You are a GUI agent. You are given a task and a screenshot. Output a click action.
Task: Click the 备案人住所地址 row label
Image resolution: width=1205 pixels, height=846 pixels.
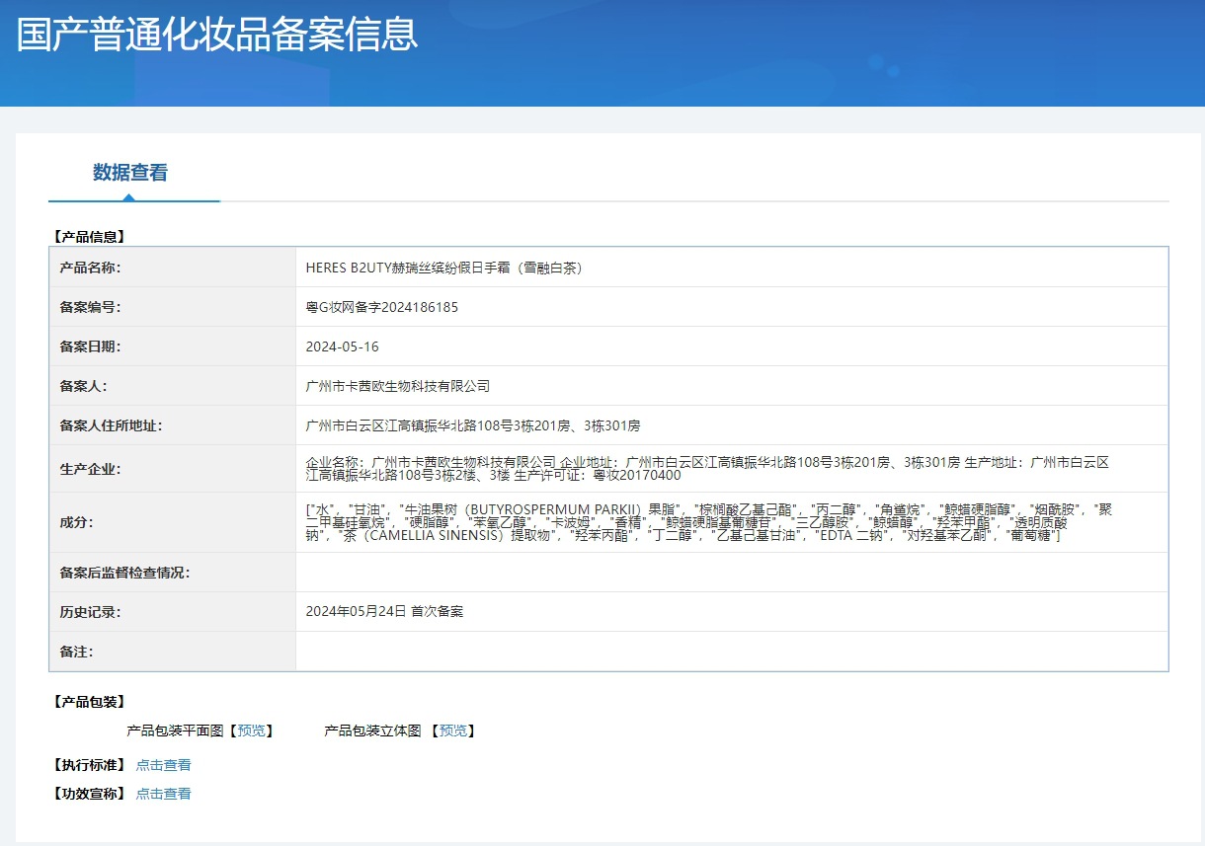coord(111,425)
